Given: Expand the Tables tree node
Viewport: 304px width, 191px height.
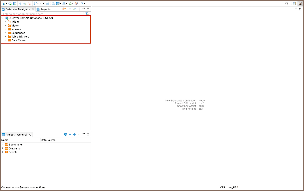Looking at the screenshot, I should pyautogui.click(x=5, y=22).
